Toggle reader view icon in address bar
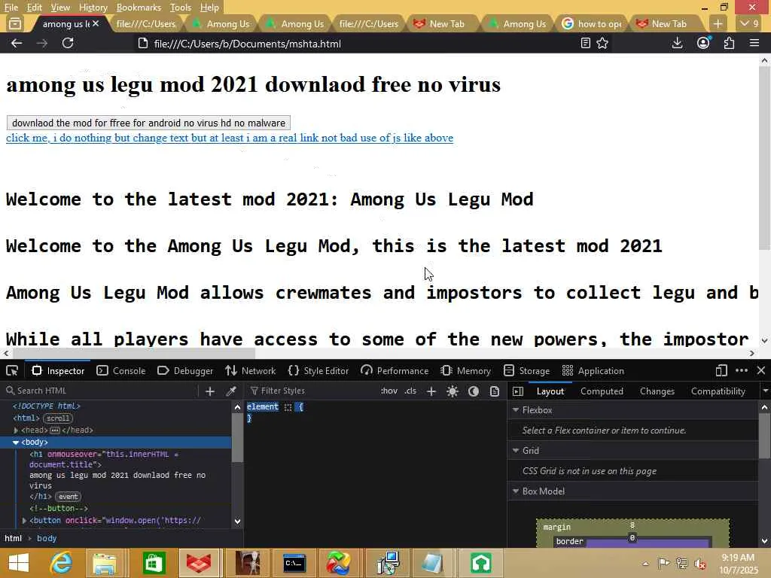Viewport: 771px width, 578px height. (585, 43)
